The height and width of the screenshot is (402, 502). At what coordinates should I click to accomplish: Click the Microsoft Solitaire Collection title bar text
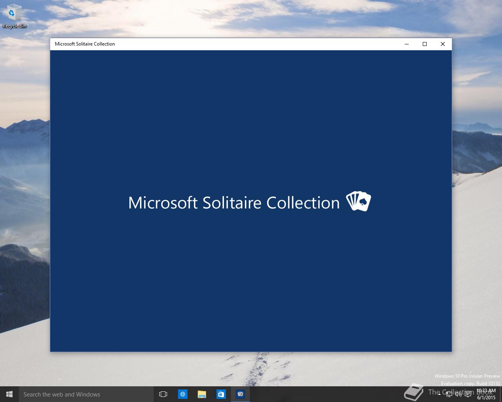pyautogui.click(x=85, y=44)
